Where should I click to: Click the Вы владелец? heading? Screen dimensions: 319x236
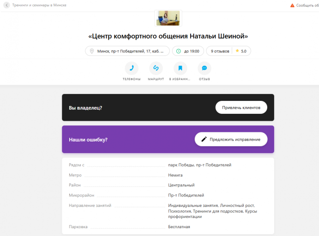tap(85, 108)
